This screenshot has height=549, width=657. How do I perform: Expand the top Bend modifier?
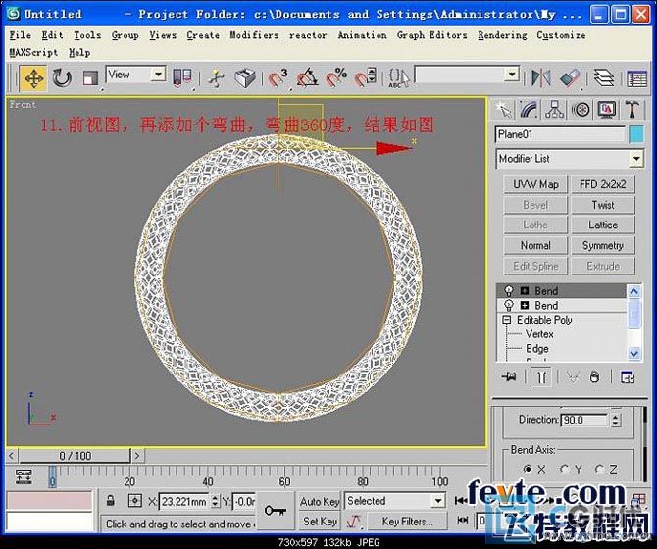(525, 290)
